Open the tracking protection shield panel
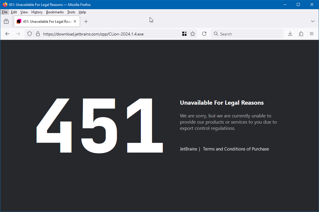This screenshot has width=319, height=212. tap(30, 34)
